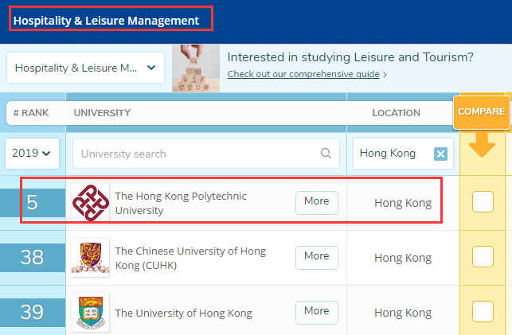Click the UNIVERSITY column header
512x335 pixels.
pyautogui.click(x=102, y=113)
